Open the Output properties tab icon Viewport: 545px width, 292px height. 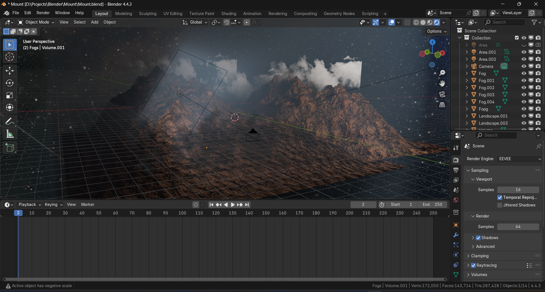click(456, 170)
